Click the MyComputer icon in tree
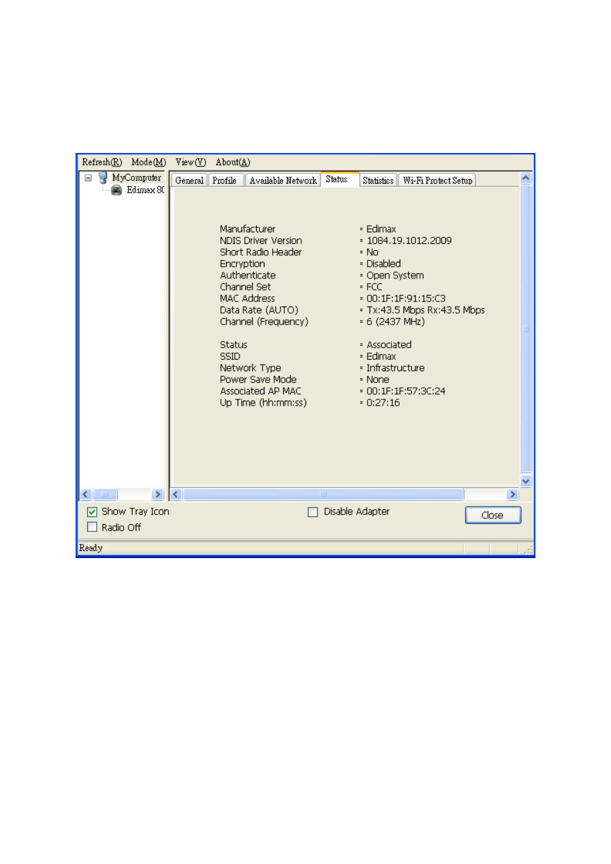611x864 pixels. 102,178
